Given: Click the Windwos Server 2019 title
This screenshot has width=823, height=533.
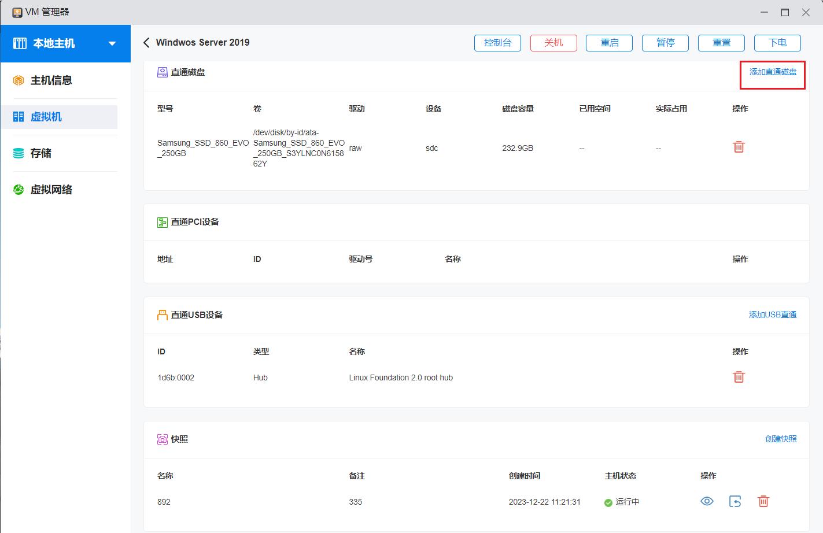Looking at the screenshot, I should pos(203,42).
